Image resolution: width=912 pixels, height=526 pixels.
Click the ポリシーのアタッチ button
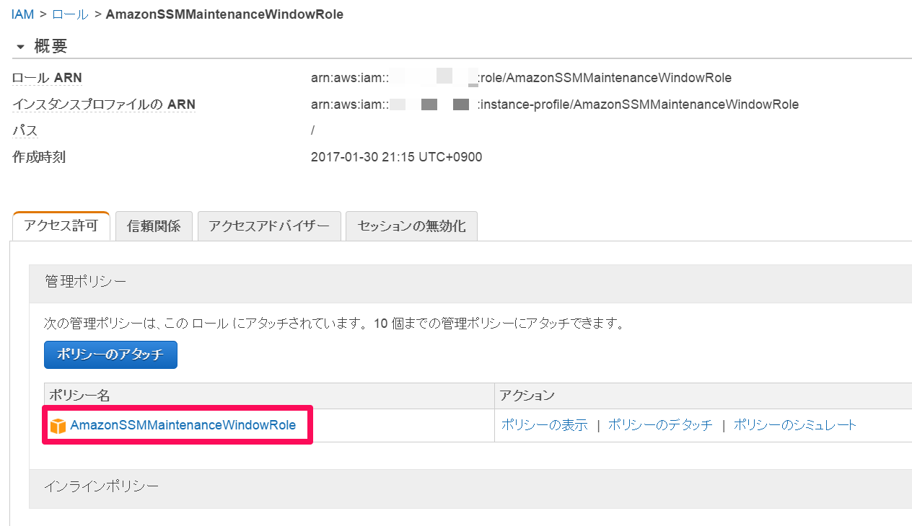[110, 355]
